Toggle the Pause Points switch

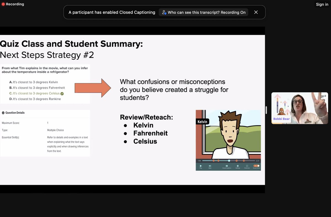tap(257, 166)
